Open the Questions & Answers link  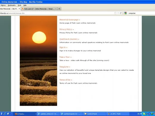(x=69, y=39)
